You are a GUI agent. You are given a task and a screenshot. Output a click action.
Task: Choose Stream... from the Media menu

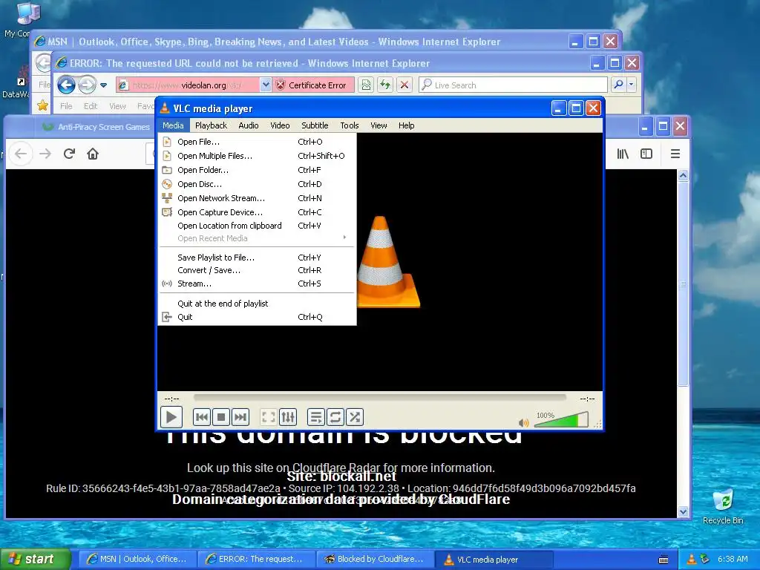coord(257,283)
